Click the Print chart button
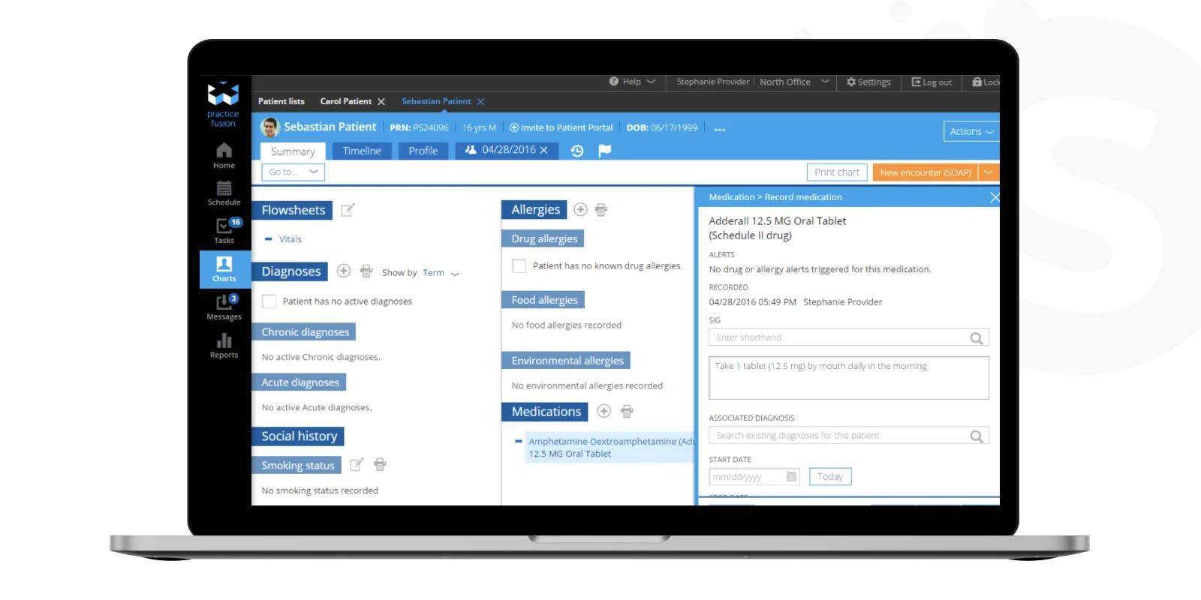 [837, 172]
